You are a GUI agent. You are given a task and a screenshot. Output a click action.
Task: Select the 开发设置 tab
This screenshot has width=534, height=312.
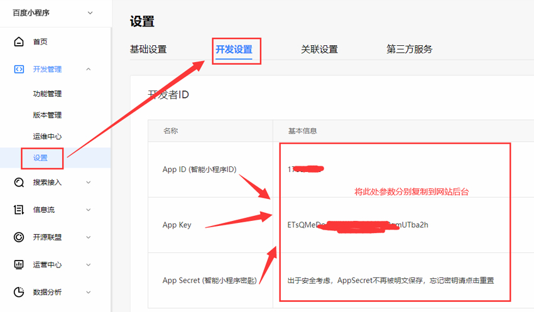pyautogui.click(x=234, y=50)
